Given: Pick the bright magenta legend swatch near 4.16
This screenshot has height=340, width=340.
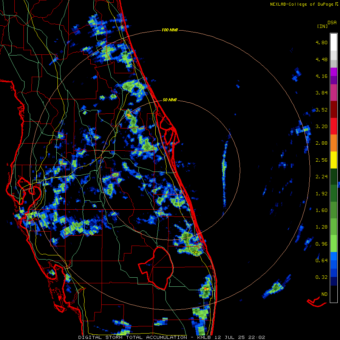Looking at the screenshot, I should coord(334,72).
